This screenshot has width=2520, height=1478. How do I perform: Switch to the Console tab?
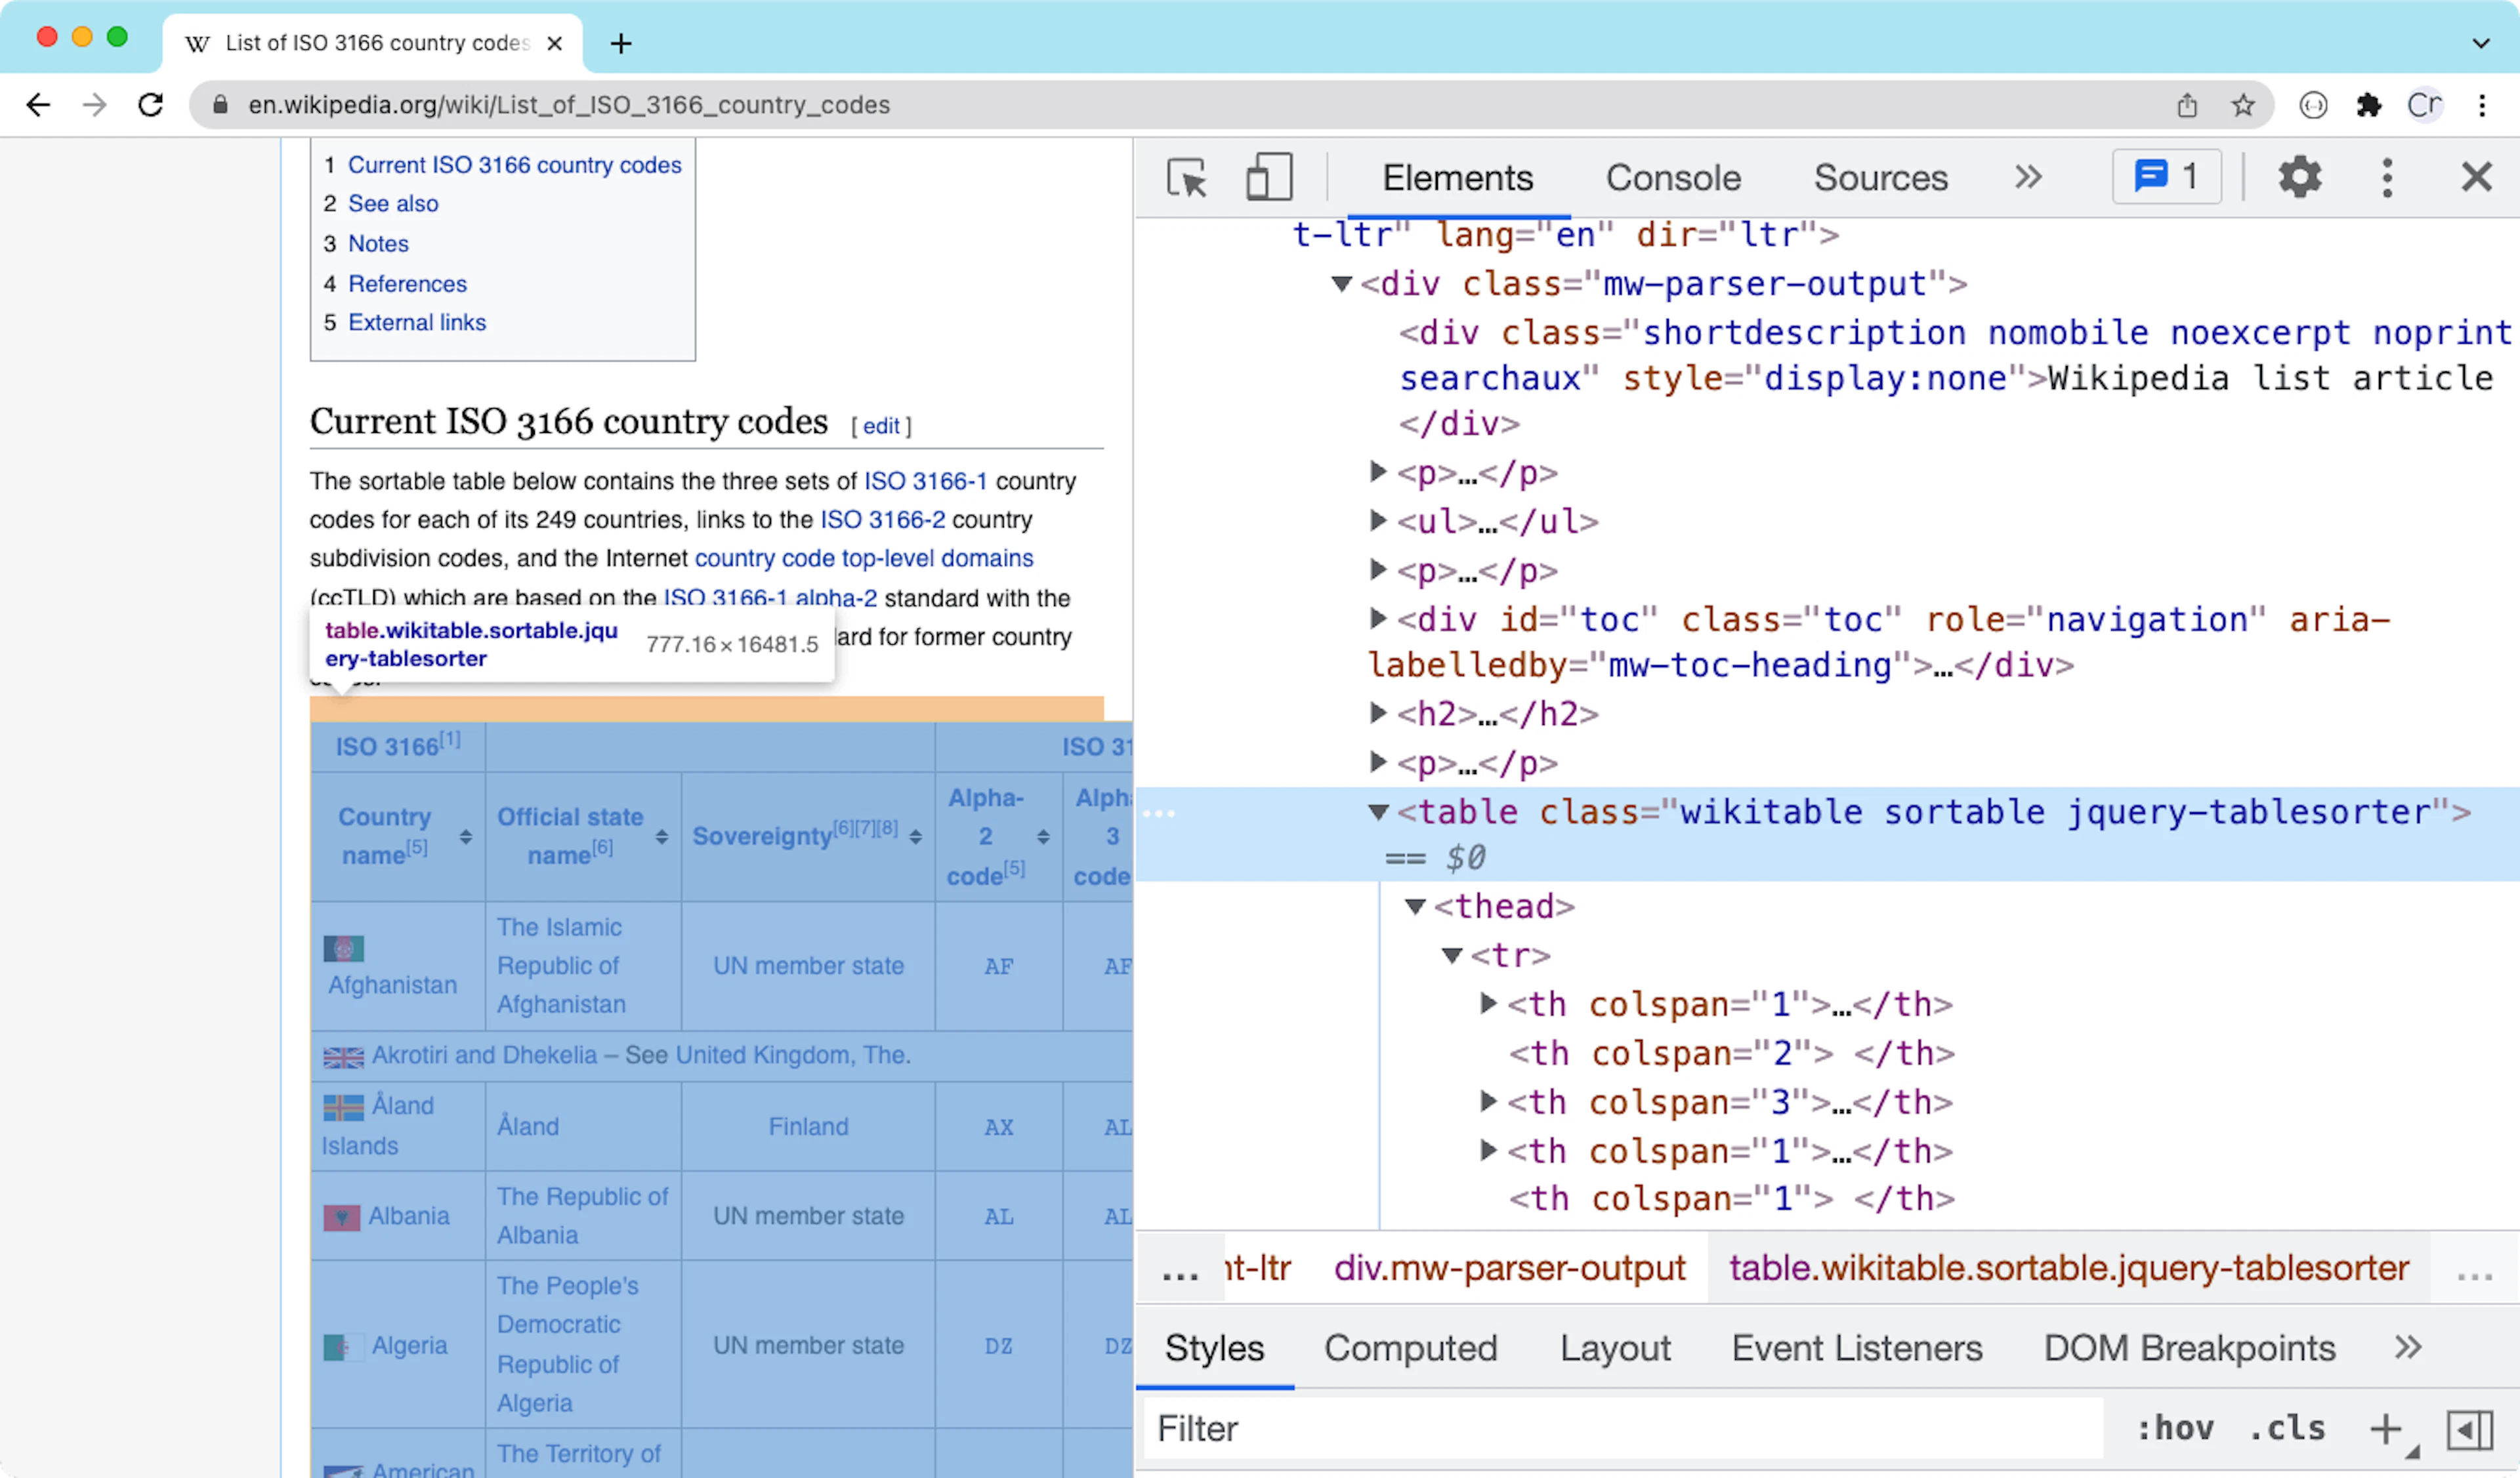click(1673, 178)
